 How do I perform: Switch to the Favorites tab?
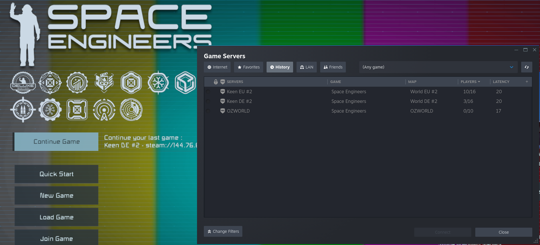coord(248,67)
